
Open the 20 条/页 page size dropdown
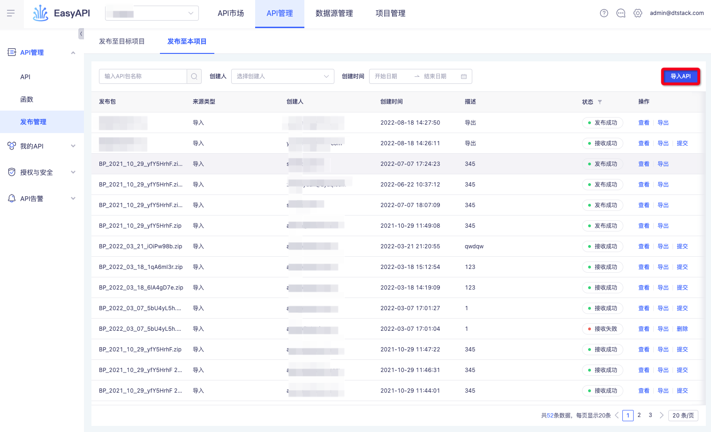(683, 416)
